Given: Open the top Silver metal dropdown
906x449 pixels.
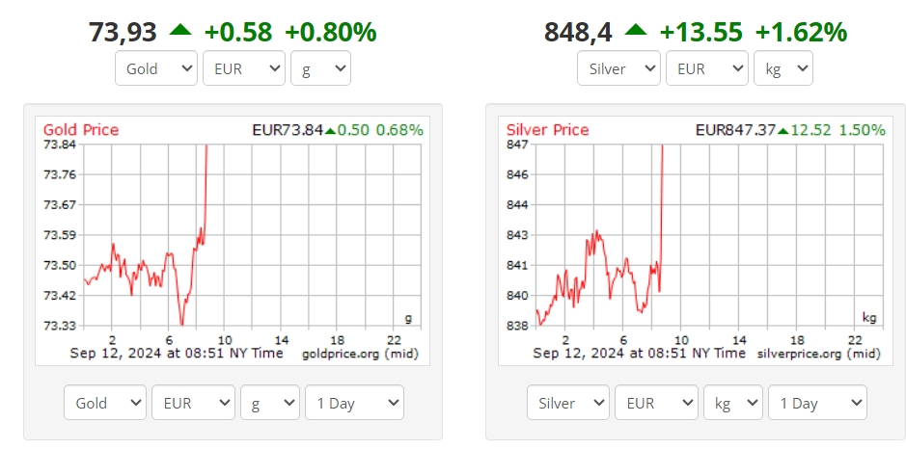Looking at the screenshot, I should click(618, 68).
